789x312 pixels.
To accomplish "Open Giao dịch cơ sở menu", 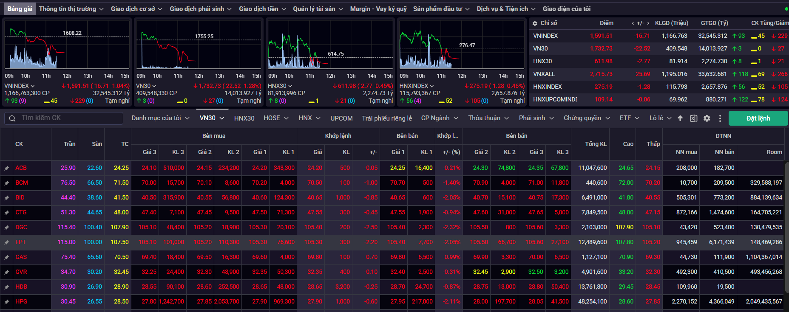I will (136, 9).
